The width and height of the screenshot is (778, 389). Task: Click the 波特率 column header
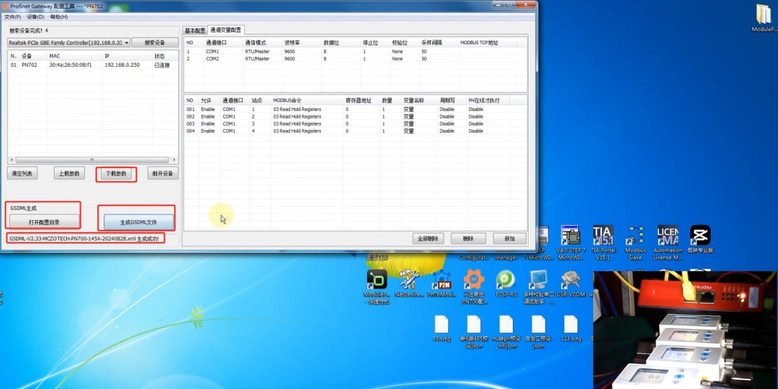[x=302, y=43]
